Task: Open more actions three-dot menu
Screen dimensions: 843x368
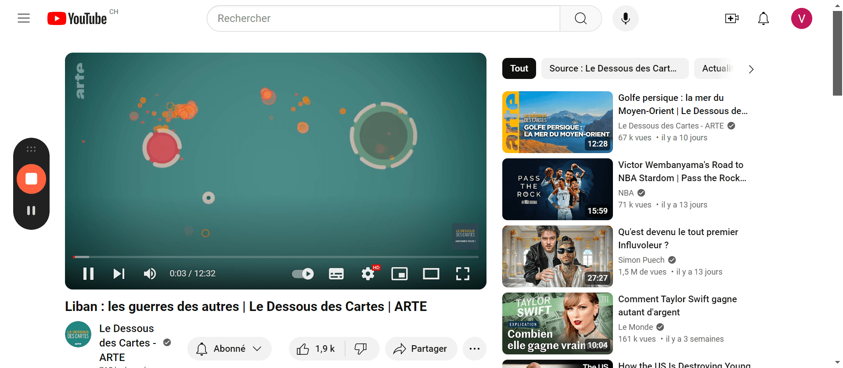Action: 475,349
